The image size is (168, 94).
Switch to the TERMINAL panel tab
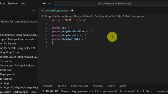[x=98, y=86]
